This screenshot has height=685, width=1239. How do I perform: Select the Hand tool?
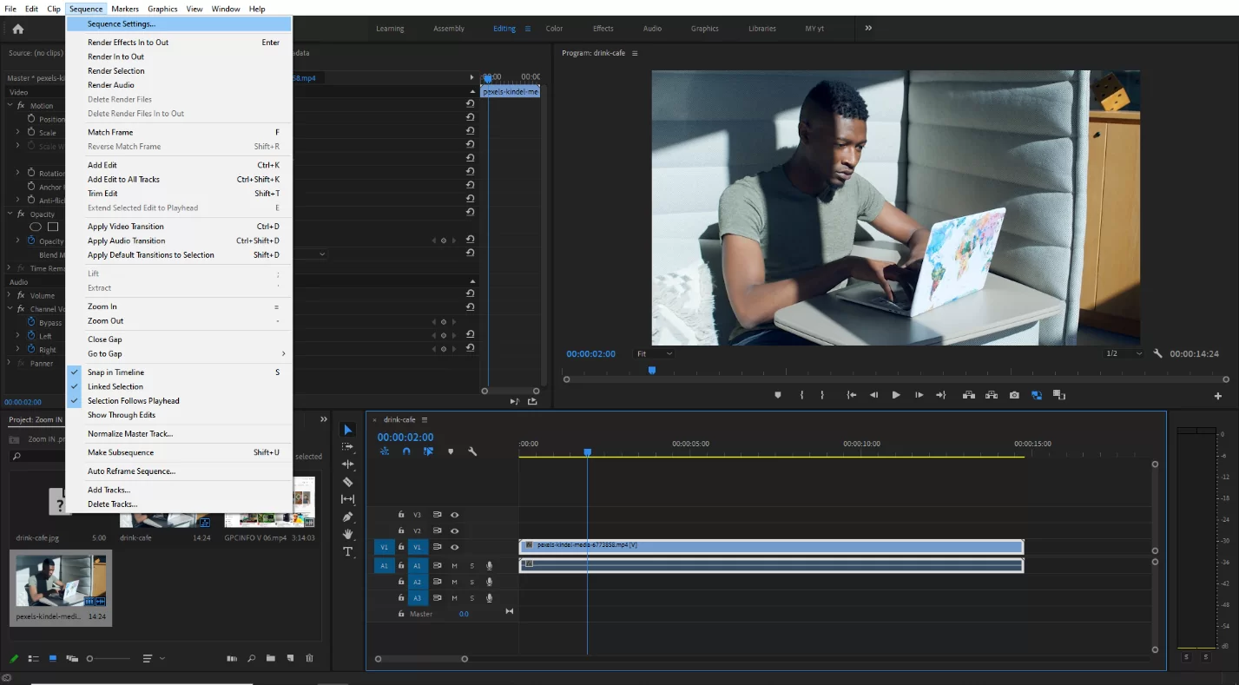(x=347, y=534)
